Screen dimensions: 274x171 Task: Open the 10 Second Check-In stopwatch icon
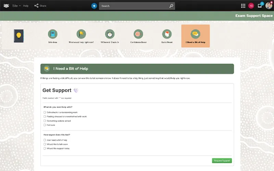[110, 34]
